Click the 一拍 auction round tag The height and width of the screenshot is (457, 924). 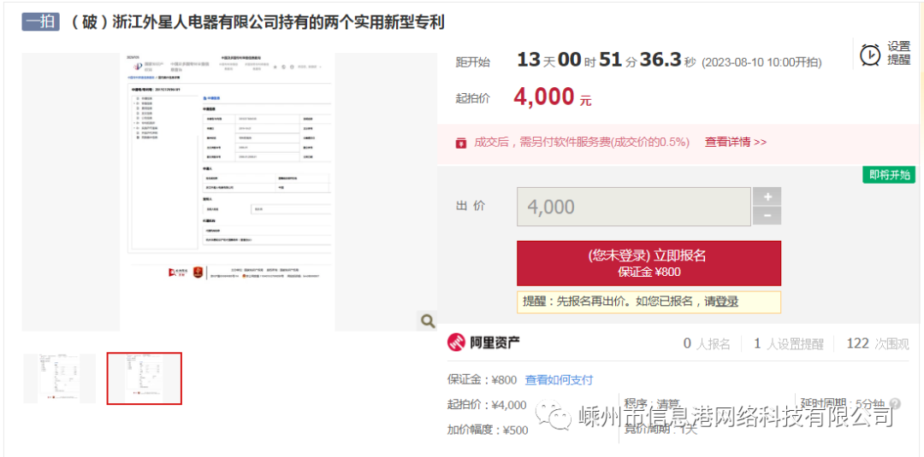39,22
